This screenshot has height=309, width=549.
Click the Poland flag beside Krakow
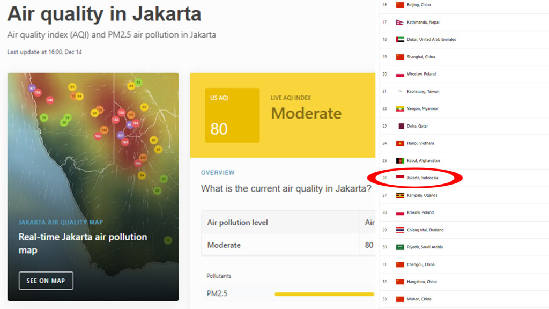click(400, 212)
